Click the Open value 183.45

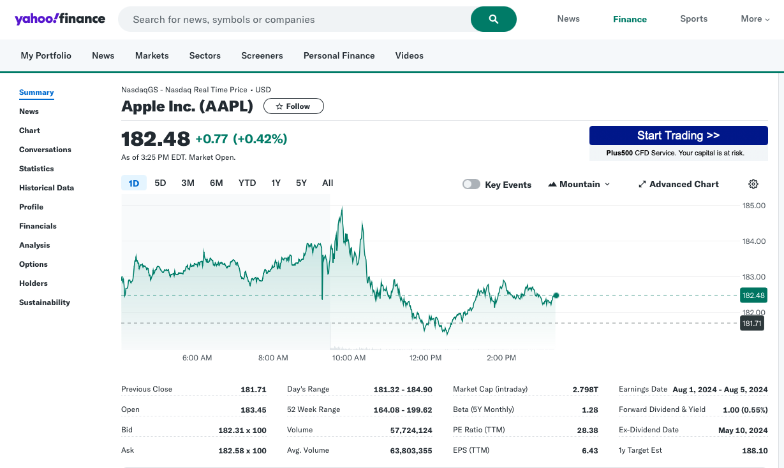click(253, 410)
